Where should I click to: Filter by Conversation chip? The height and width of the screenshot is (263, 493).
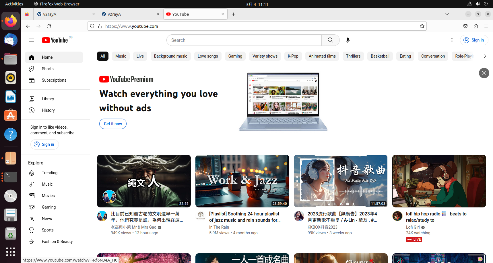tap(433, 56)
